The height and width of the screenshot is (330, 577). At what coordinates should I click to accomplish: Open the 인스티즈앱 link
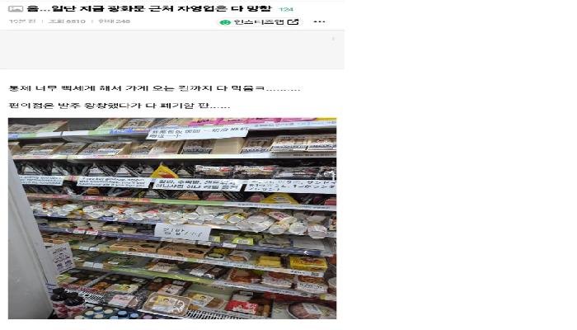pyautogui.click(x=259, y=21)
